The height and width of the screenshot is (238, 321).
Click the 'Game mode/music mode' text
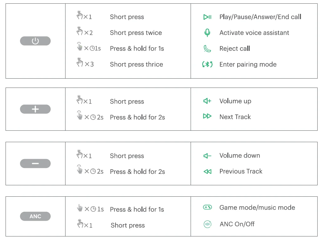tap(257, 207)
